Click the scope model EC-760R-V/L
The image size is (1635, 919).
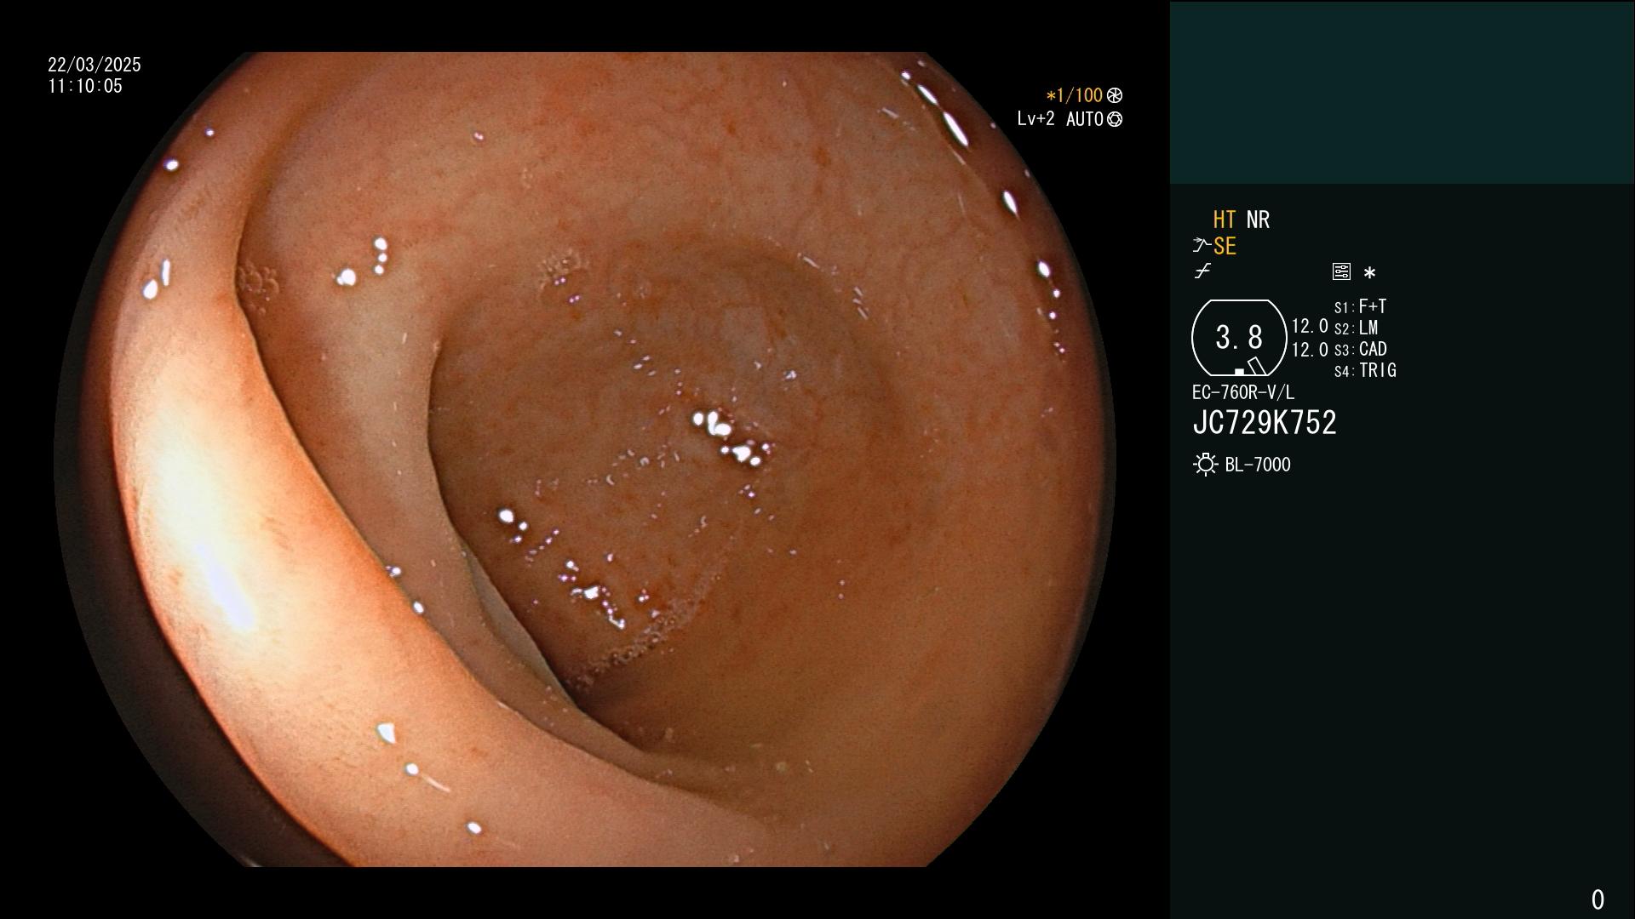1243,392
